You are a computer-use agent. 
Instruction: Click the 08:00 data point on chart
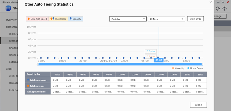point(158,58)
